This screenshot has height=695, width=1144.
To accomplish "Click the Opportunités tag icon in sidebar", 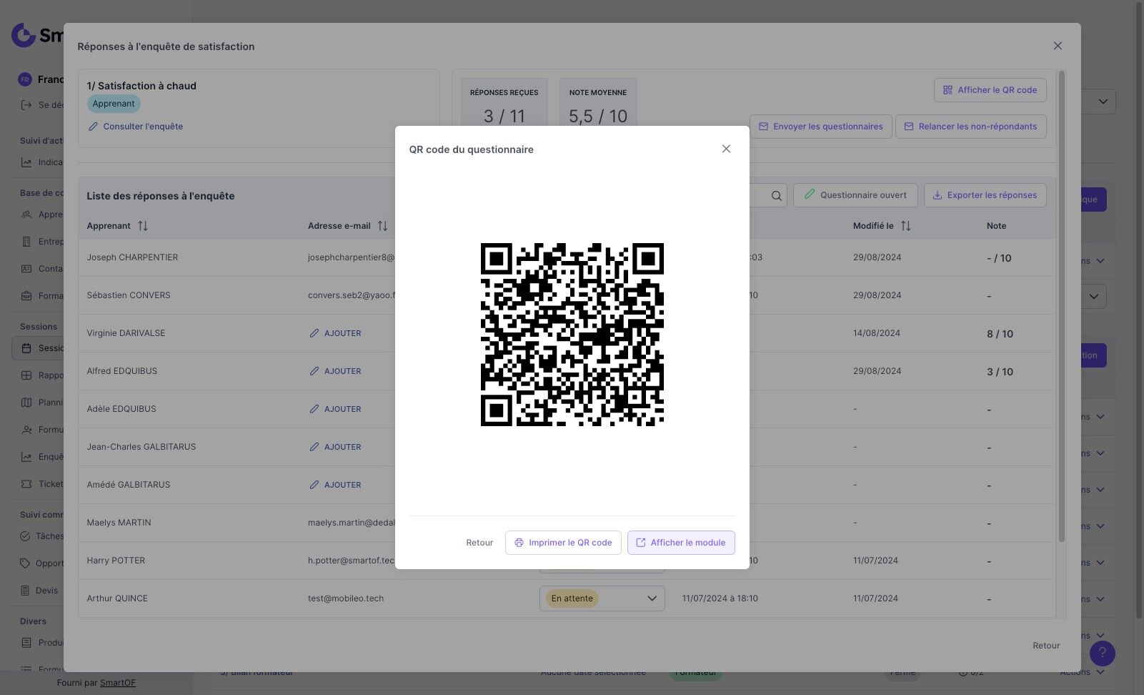I will (x=25, y=563).
